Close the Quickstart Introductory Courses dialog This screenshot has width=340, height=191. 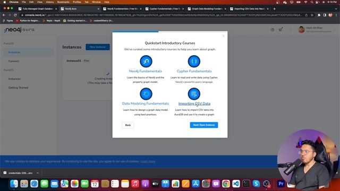tap(223, 36)
